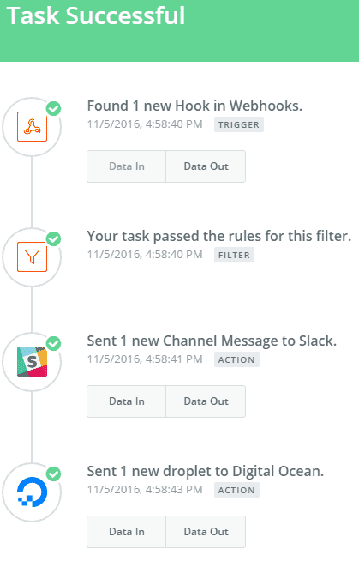Click the orange Filter funnel icon
The height and width of the screenshot is (561, 359).
[33, 256]
